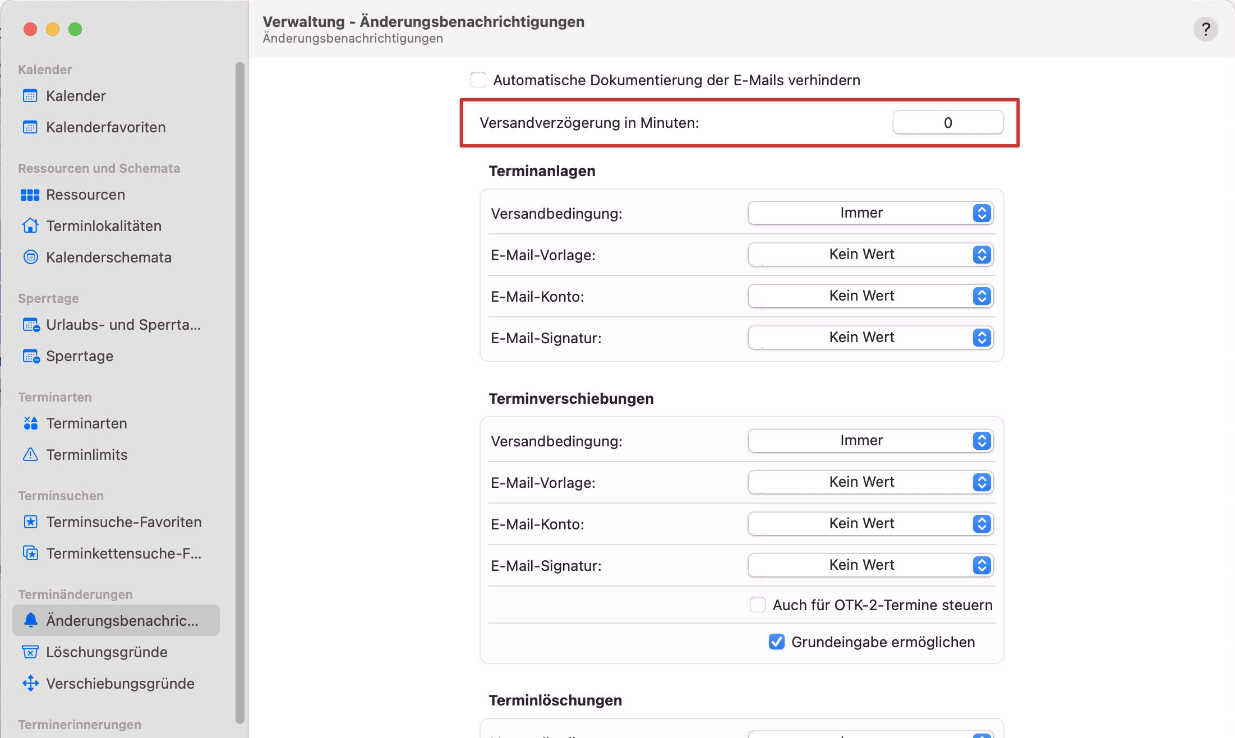Click the yellow minimize window button
Image resolution: width=1235 pixels, height=738 pixels.
(53, 29)
